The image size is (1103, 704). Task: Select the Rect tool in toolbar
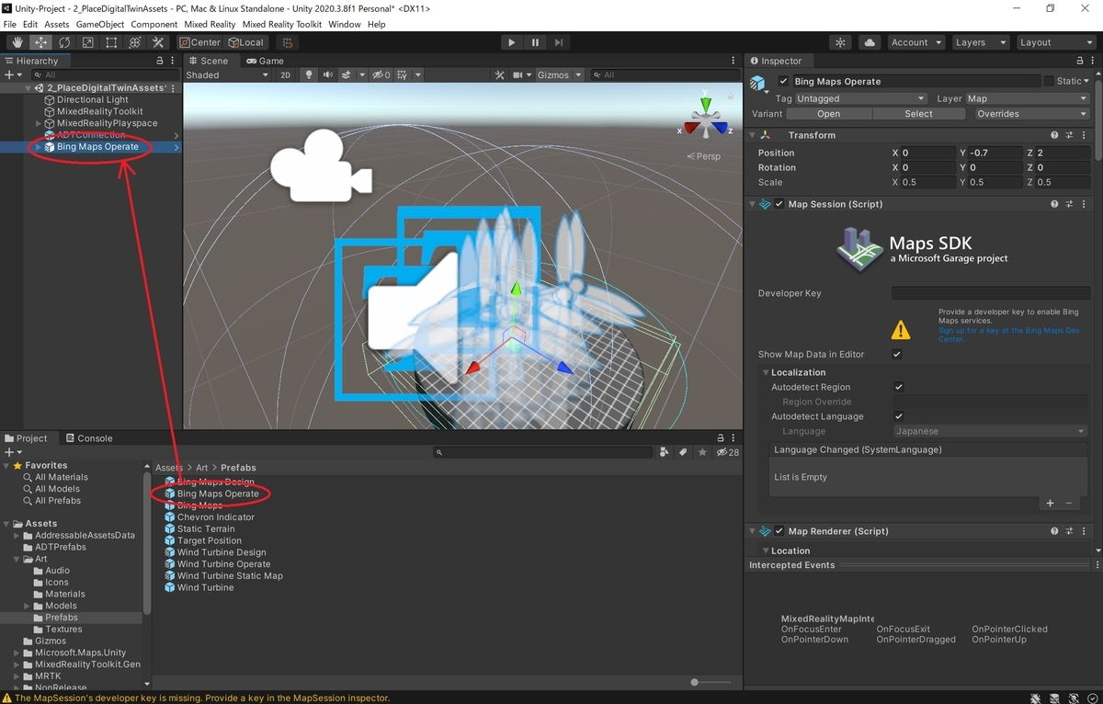(111, 42)
